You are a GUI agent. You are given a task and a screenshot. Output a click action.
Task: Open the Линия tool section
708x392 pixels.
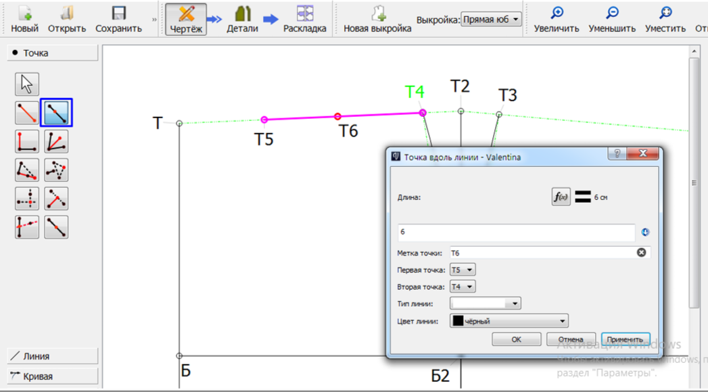coord(52,356)
